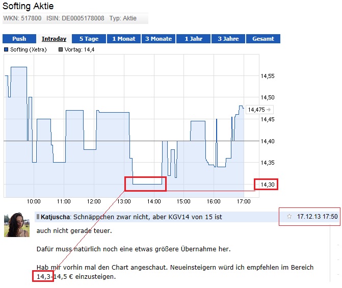Click the 14,55 axis value

point(268,76)
